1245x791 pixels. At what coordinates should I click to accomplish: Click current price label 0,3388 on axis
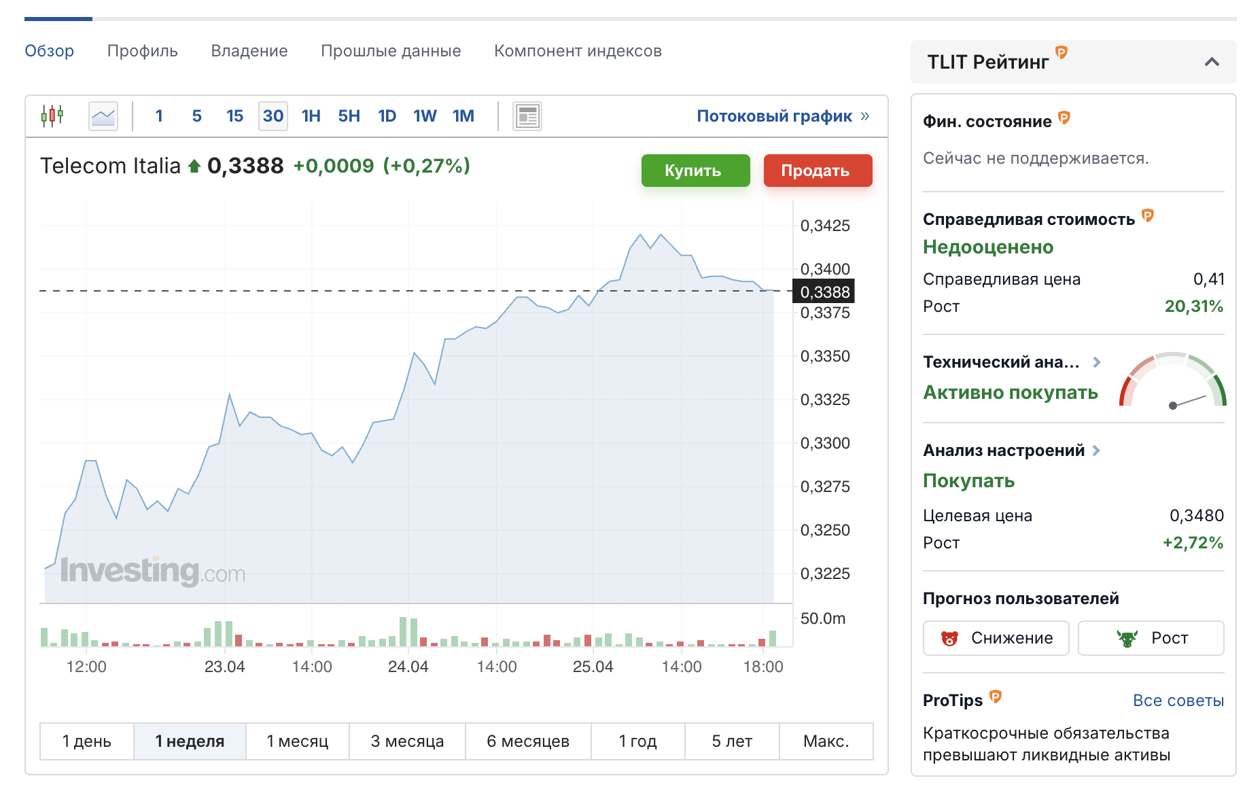coord(824,292)
